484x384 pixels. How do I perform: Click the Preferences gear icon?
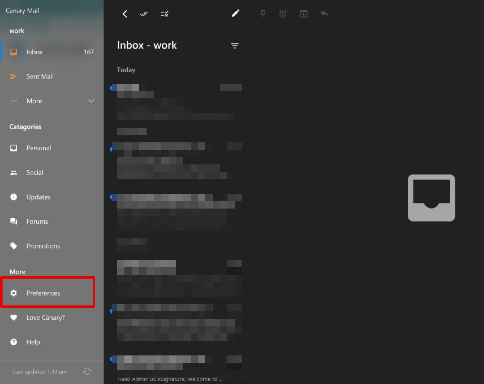[14, 293]
